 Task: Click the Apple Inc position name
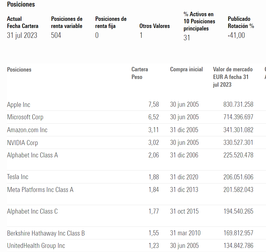point(19,104)
